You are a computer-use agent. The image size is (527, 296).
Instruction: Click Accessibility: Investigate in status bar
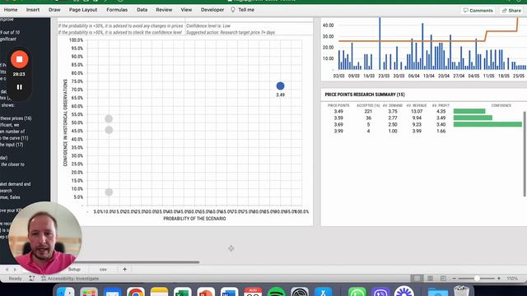[x=70, y=279]
